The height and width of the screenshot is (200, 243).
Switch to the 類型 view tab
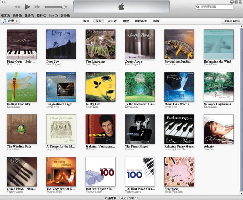click(126, 21)
